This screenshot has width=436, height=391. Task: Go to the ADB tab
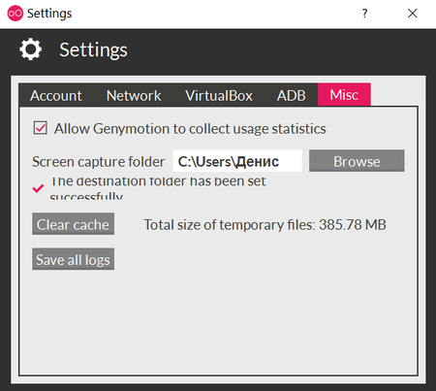[x=291, y=95]
